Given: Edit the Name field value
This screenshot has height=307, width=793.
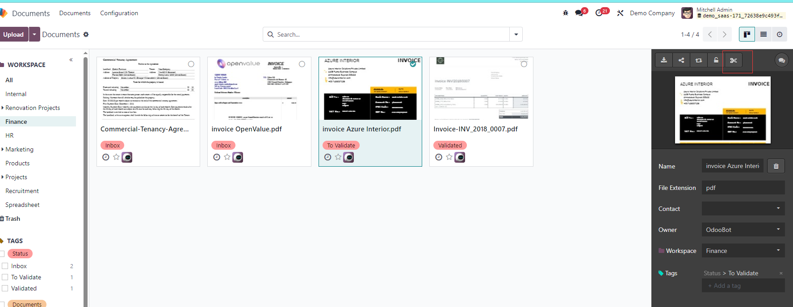Looking at the screenshot, I should 733,166.
